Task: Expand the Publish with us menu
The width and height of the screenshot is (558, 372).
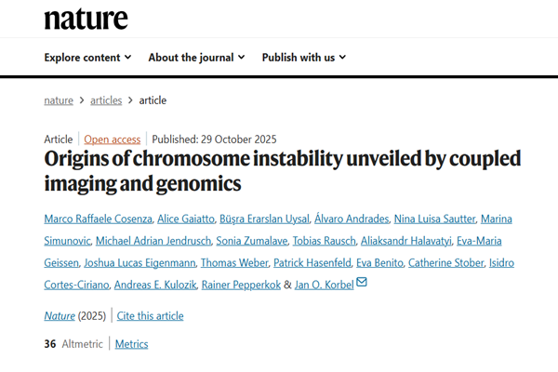Action: coord(303,57)
